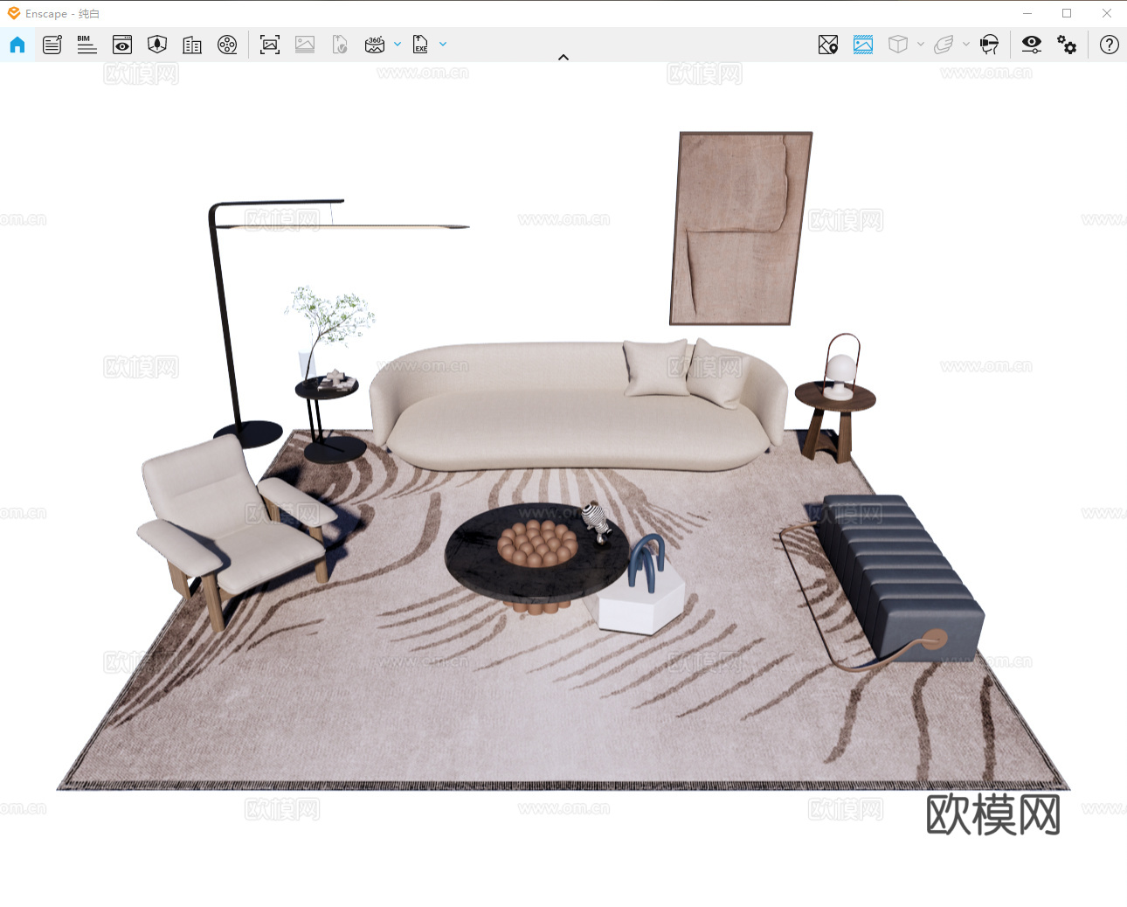Render a 360 panorama

(x=375, y=45)
